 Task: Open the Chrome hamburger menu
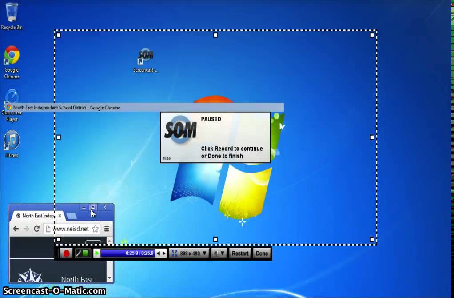pyautogui.click(x=107, y=229)
